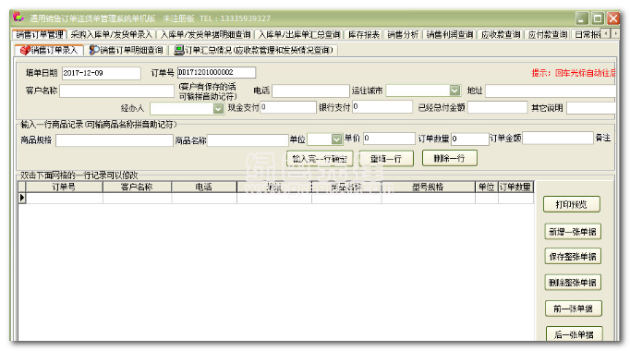Open the 经办人 dropdown list

click(x=218, y=108)
